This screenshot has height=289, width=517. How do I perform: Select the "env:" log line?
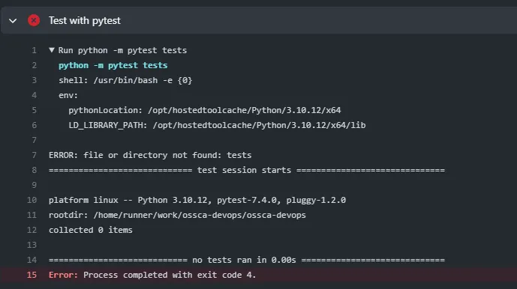[x=68, y=95]
